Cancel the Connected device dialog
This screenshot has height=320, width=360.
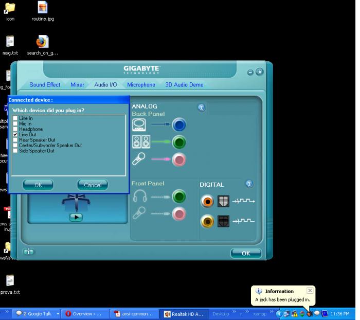tap(93, 185)
